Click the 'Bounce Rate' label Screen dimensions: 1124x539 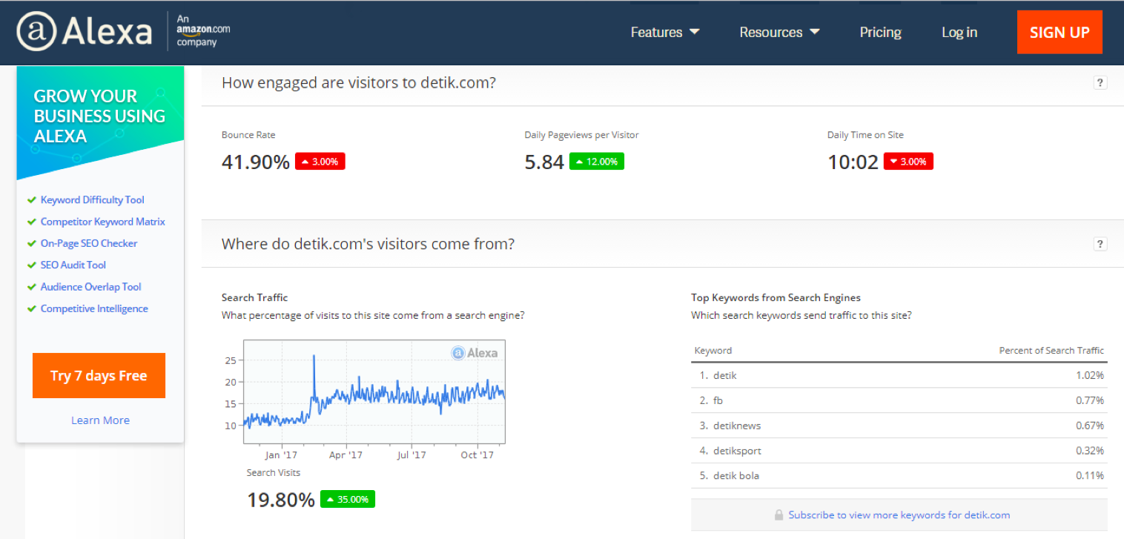(x=248, y=135)
